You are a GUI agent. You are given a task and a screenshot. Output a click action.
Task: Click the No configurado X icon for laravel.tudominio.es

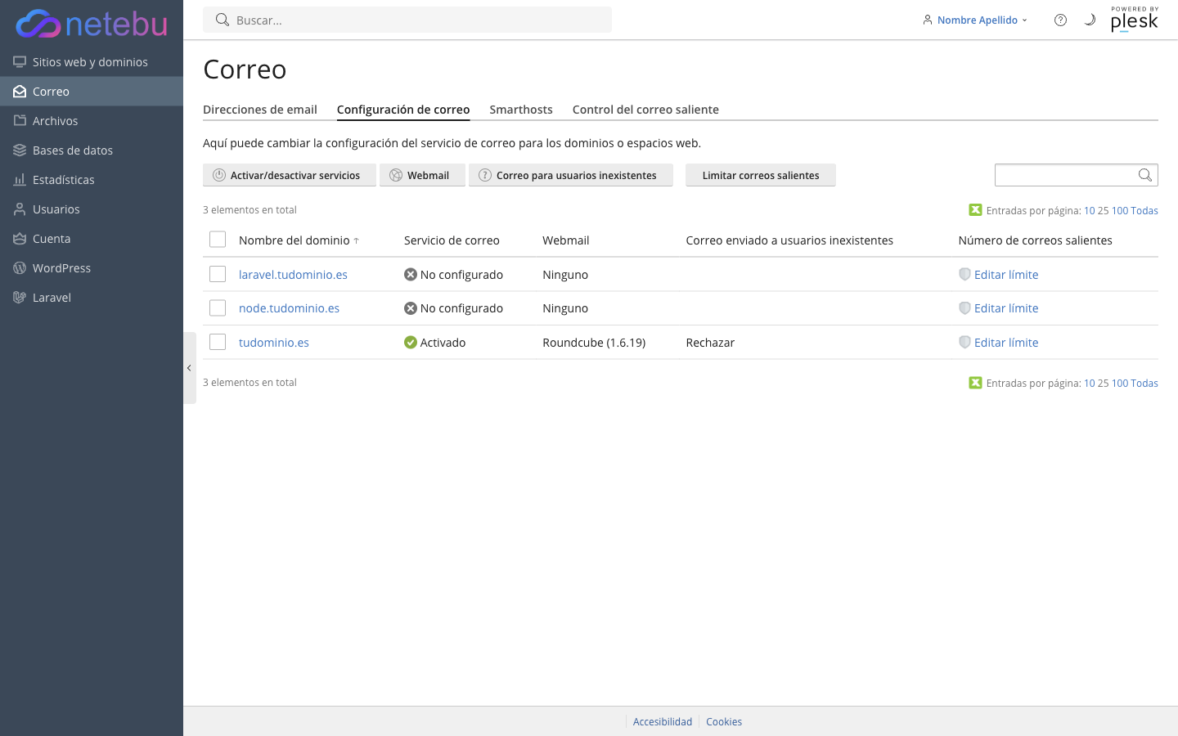pos(411,275)
